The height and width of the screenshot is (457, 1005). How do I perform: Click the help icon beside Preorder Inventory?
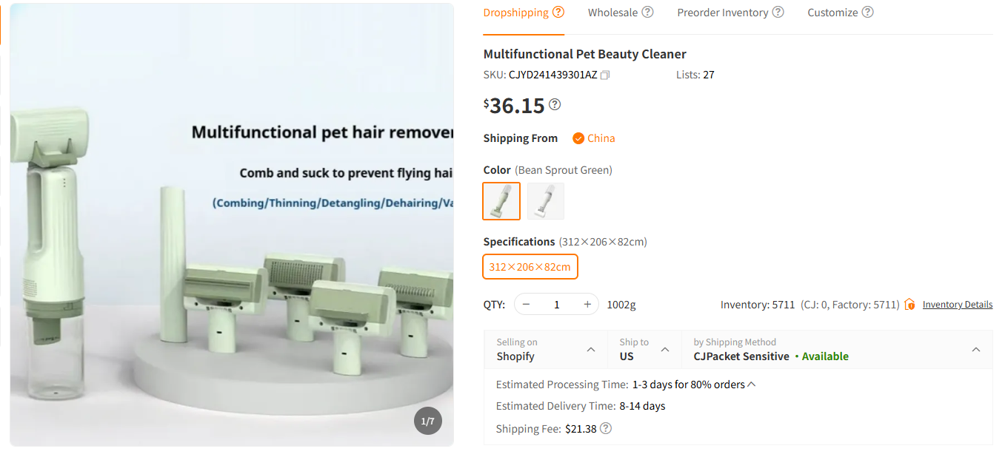[x=778, y=12]
